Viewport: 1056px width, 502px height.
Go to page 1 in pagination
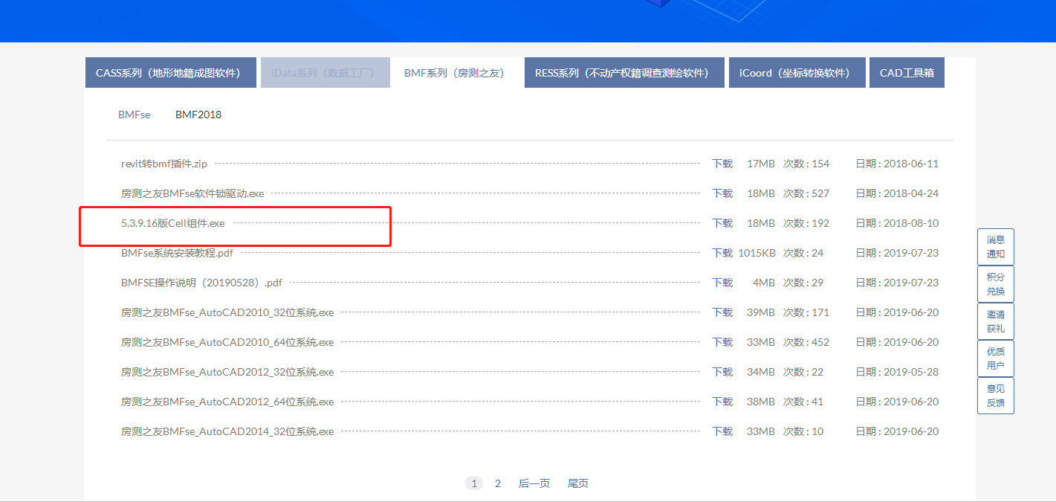click(474, 483)
